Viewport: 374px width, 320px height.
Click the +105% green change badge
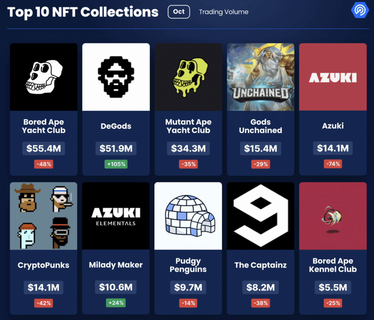click(x=116, y=164)
